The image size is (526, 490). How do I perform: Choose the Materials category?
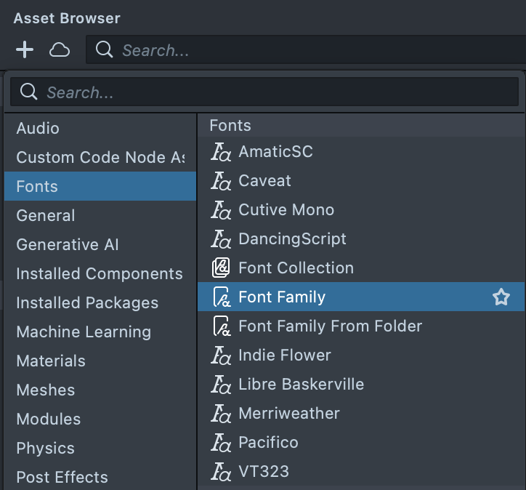(x=51, y=361)
